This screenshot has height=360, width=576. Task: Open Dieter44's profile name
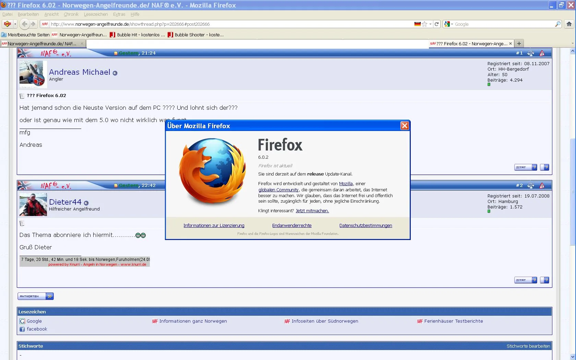click(65, 202)
